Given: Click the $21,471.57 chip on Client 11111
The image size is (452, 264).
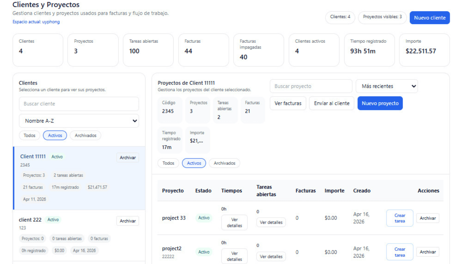Looking at the screenshot, I should [98, 187].
